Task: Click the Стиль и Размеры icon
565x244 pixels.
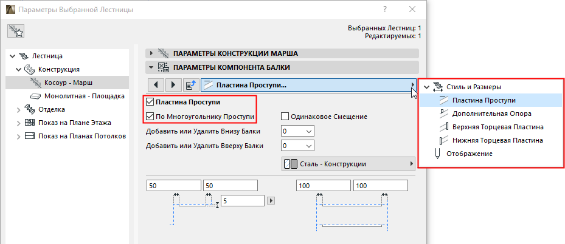Action: point(438,87)
